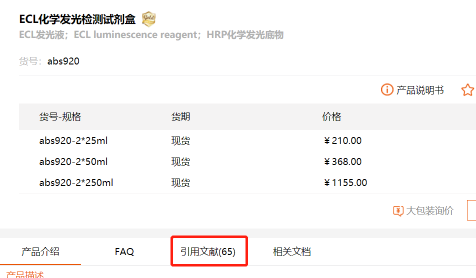Click the ¥1155.00 price
The height and width of the screenshot is (278, 476).
(x=345, y=183)
